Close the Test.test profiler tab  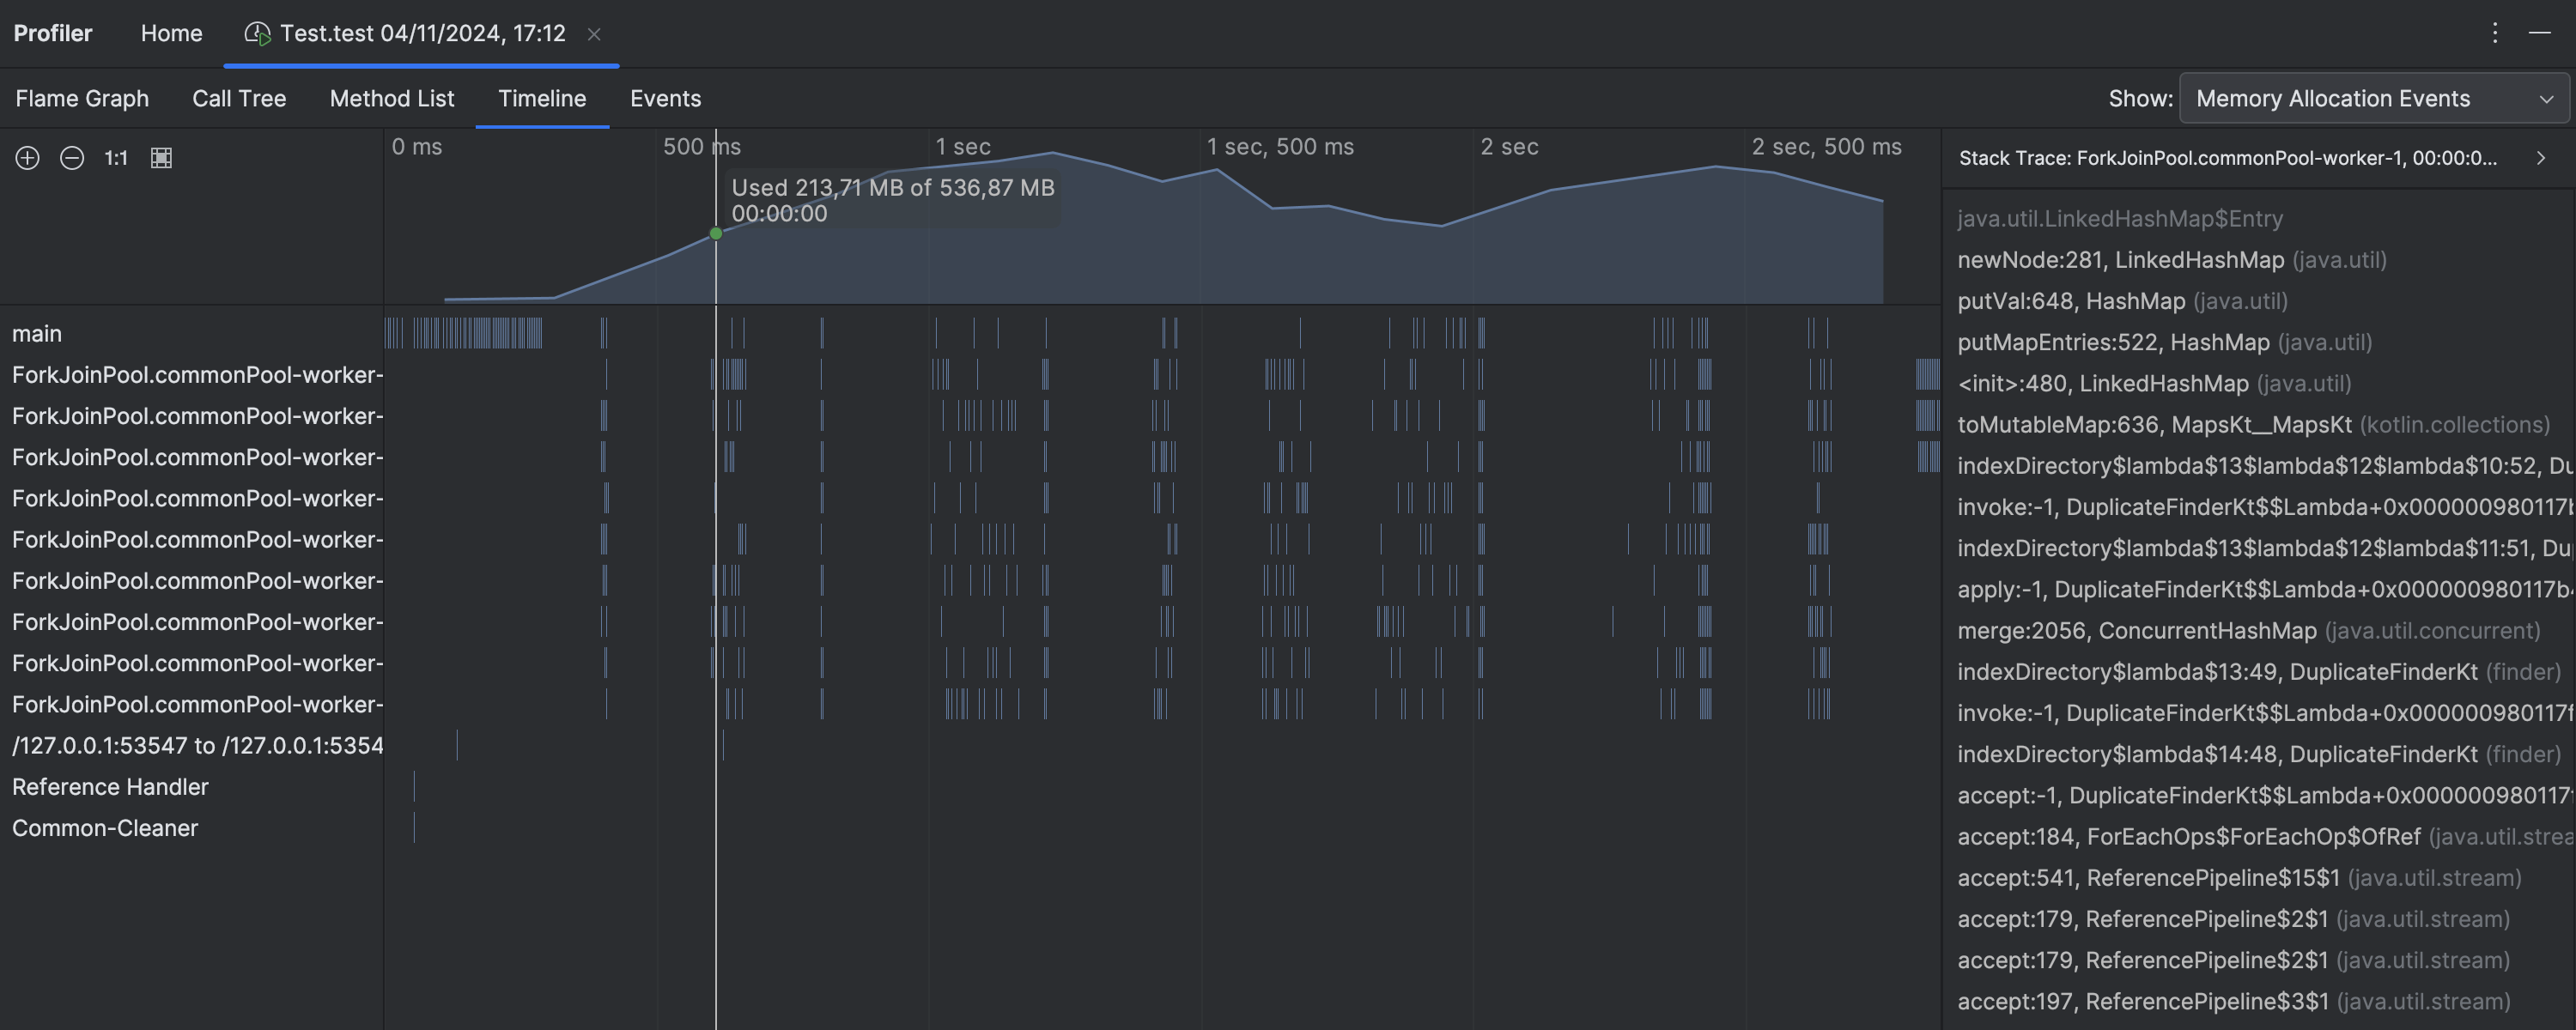tap(594, 34)
